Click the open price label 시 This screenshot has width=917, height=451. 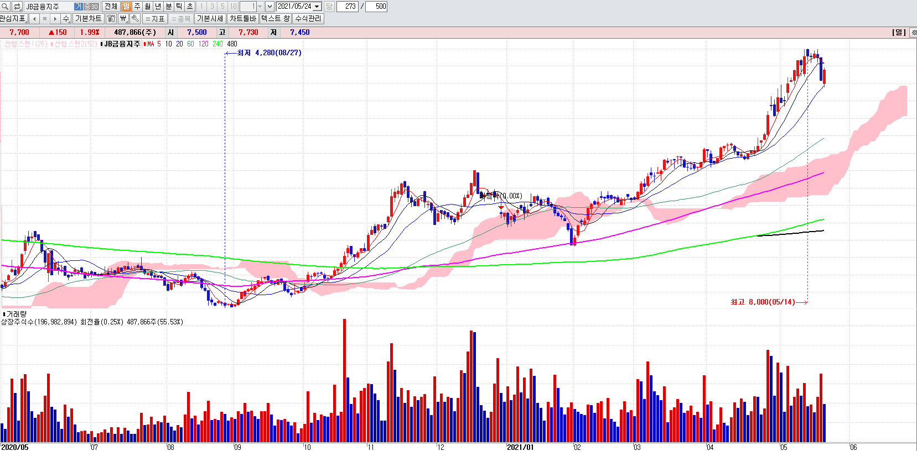(x=171, y=33)
